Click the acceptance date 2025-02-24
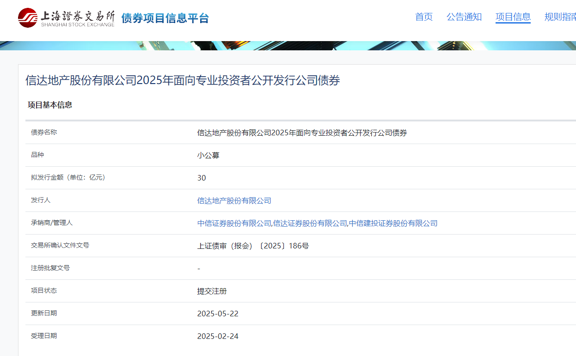Screen dimensions: 576x356 218,336
